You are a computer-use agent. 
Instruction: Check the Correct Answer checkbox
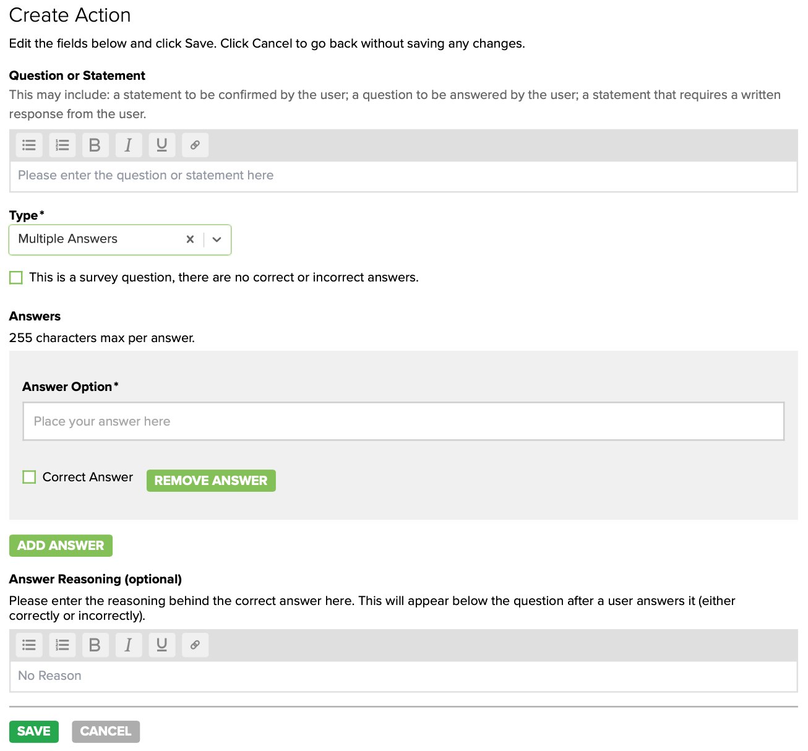click(29, 477)
